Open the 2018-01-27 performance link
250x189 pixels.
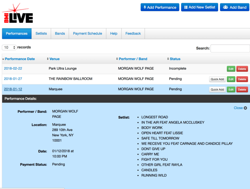[13, 79]
